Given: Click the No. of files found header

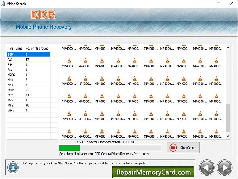Looking at the screenshot, I should (x=37, y=48).
